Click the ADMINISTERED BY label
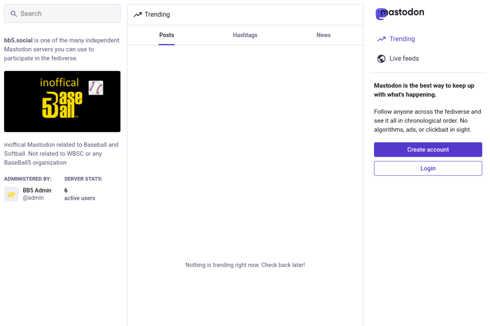Viewport: 490px width, 326px height. [28, 179]
